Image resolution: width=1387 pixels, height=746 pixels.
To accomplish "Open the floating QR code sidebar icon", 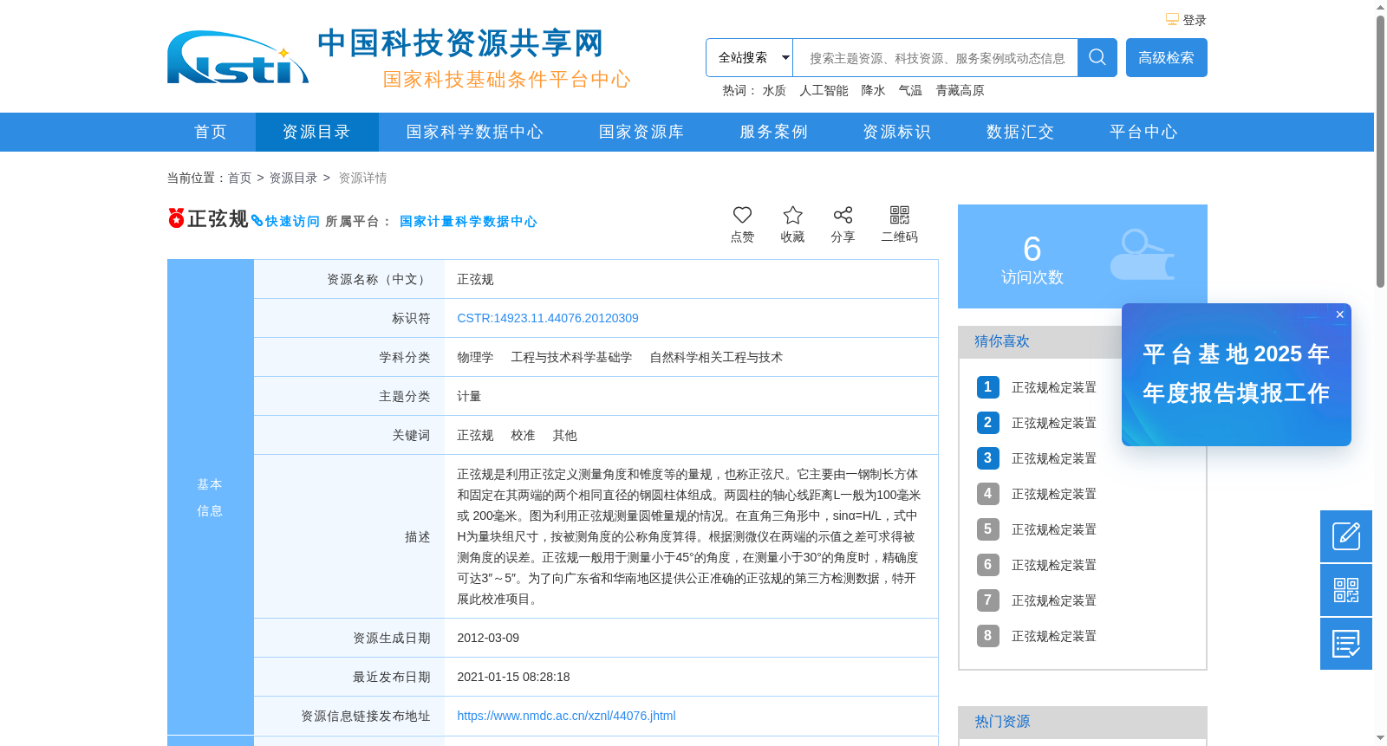I will 1346,590.
